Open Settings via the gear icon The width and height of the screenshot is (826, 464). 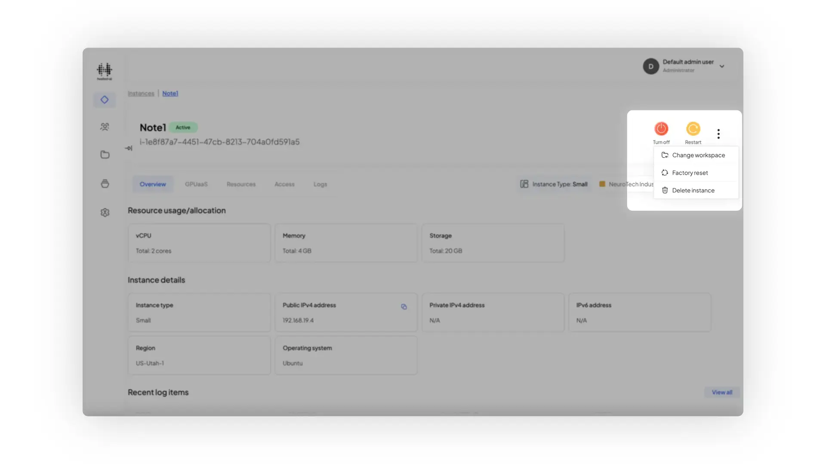coord(105,212)
